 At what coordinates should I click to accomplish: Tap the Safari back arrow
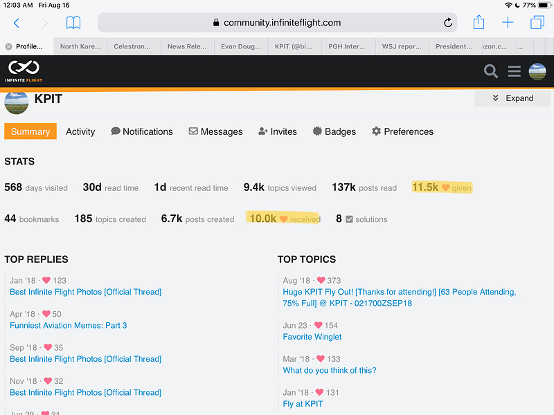17,23
